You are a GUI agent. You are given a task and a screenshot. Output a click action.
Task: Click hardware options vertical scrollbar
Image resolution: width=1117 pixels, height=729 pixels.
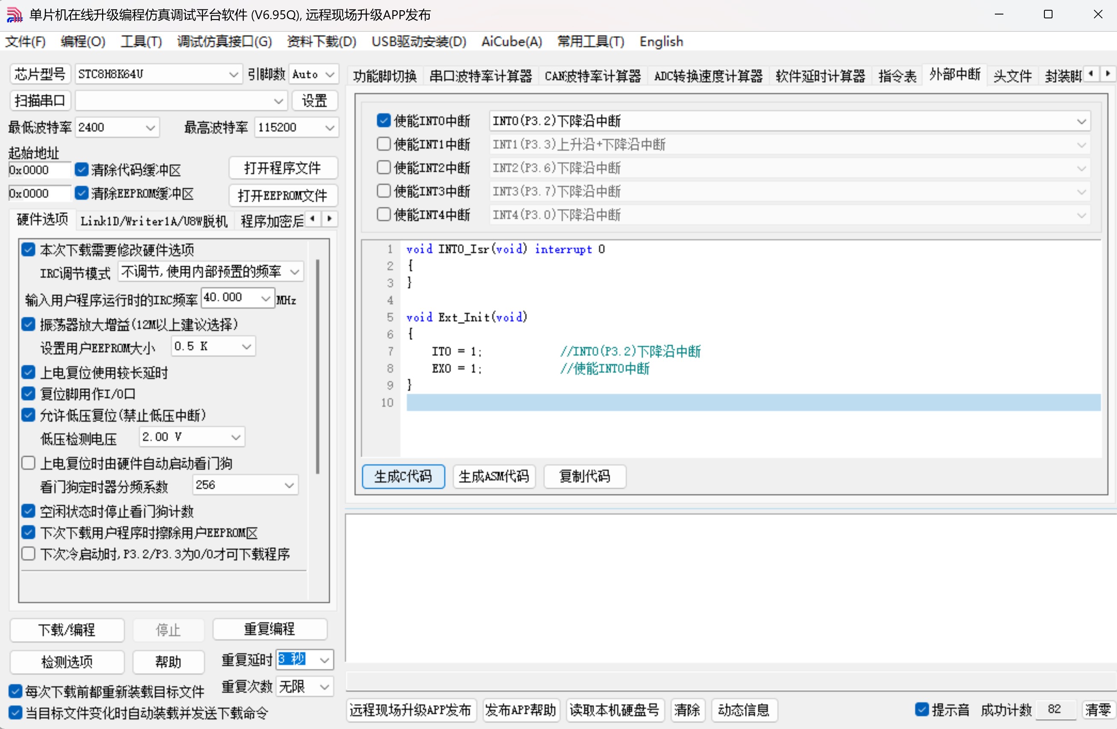[318, 367]
